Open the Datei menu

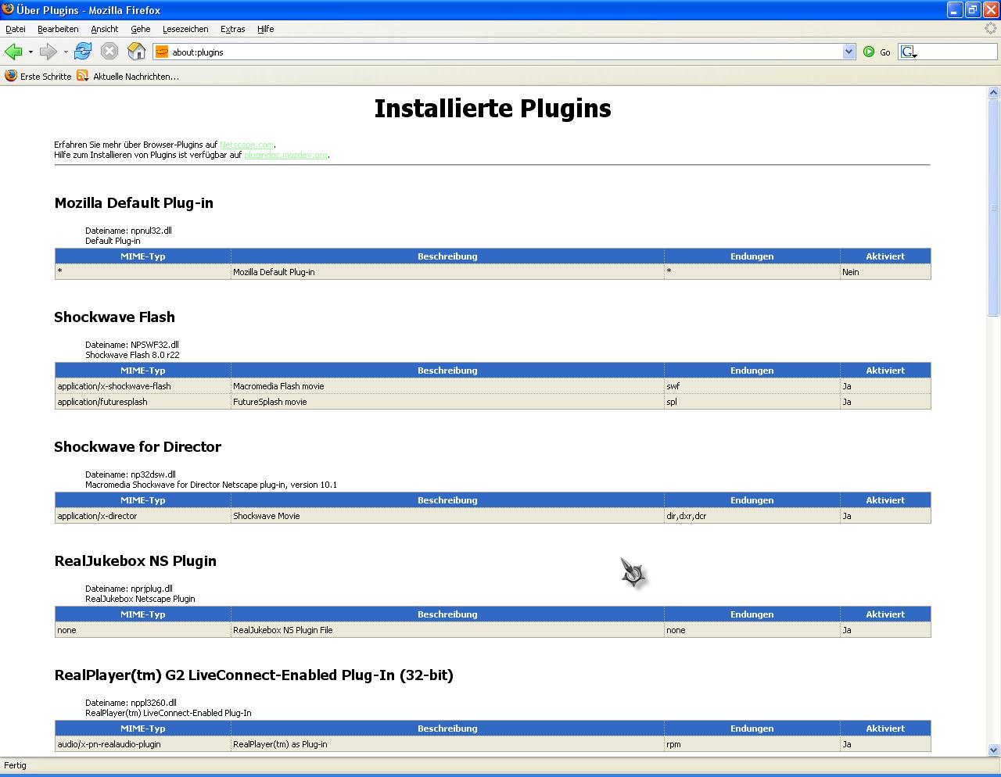pos(16,29)
